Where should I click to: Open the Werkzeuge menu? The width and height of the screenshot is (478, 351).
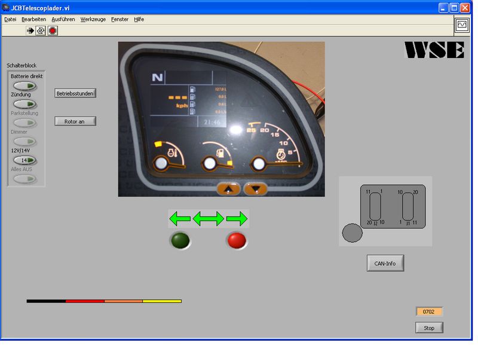coord(93,19)
